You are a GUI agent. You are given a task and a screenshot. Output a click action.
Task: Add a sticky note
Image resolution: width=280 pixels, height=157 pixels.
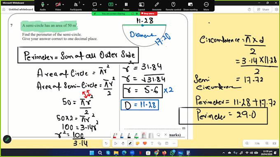pyautogui.click(x=138, y=143)
